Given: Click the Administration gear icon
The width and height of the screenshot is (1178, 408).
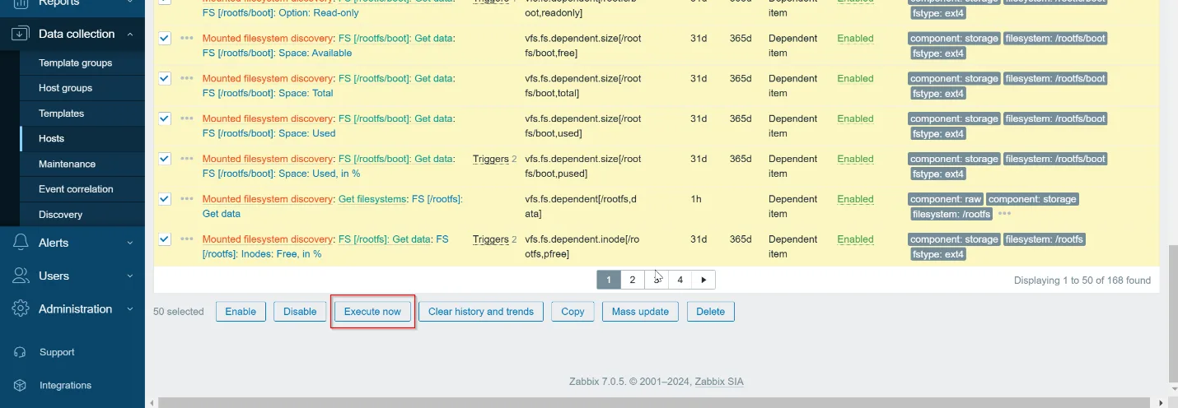Looking at the screenshot, I should tap(21, 309).
